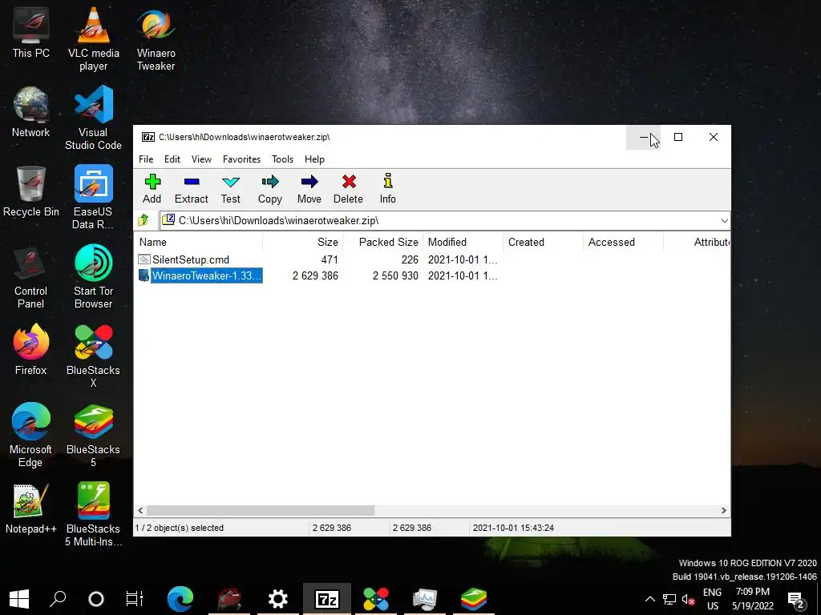Image resolution: width=821 pixels, height=615 pixels.
Task: Open the File menu
Action: 146,159
